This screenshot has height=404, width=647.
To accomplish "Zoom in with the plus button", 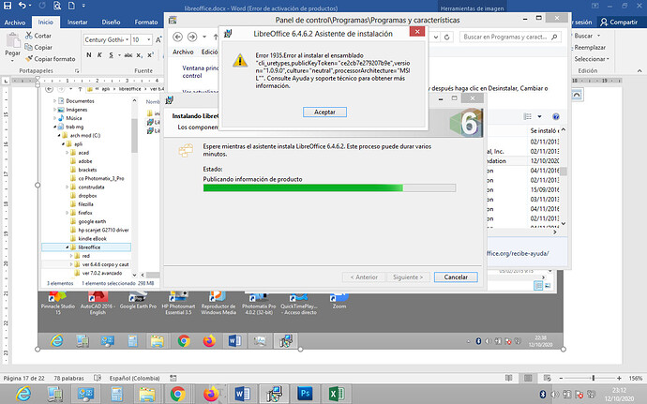I will pyautogui.click(x=619, y=378).
